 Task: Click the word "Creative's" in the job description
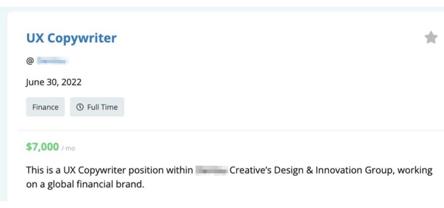(250, 170)
